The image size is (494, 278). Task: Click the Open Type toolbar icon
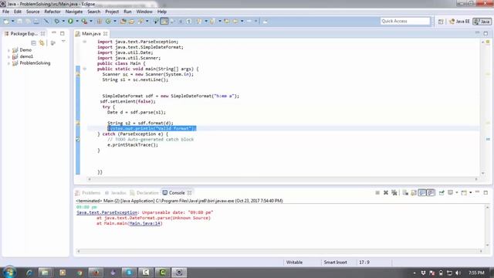coord(123,22)
